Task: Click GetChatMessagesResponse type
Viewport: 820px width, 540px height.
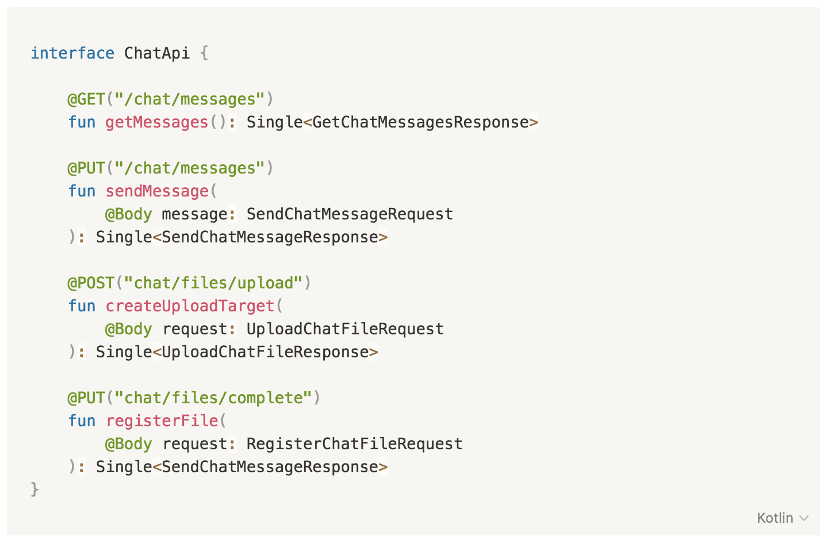Action: click(x=420, y=122)
